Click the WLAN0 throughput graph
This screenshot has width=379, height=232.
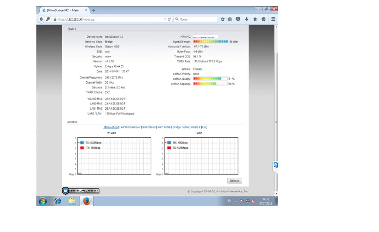114,156
